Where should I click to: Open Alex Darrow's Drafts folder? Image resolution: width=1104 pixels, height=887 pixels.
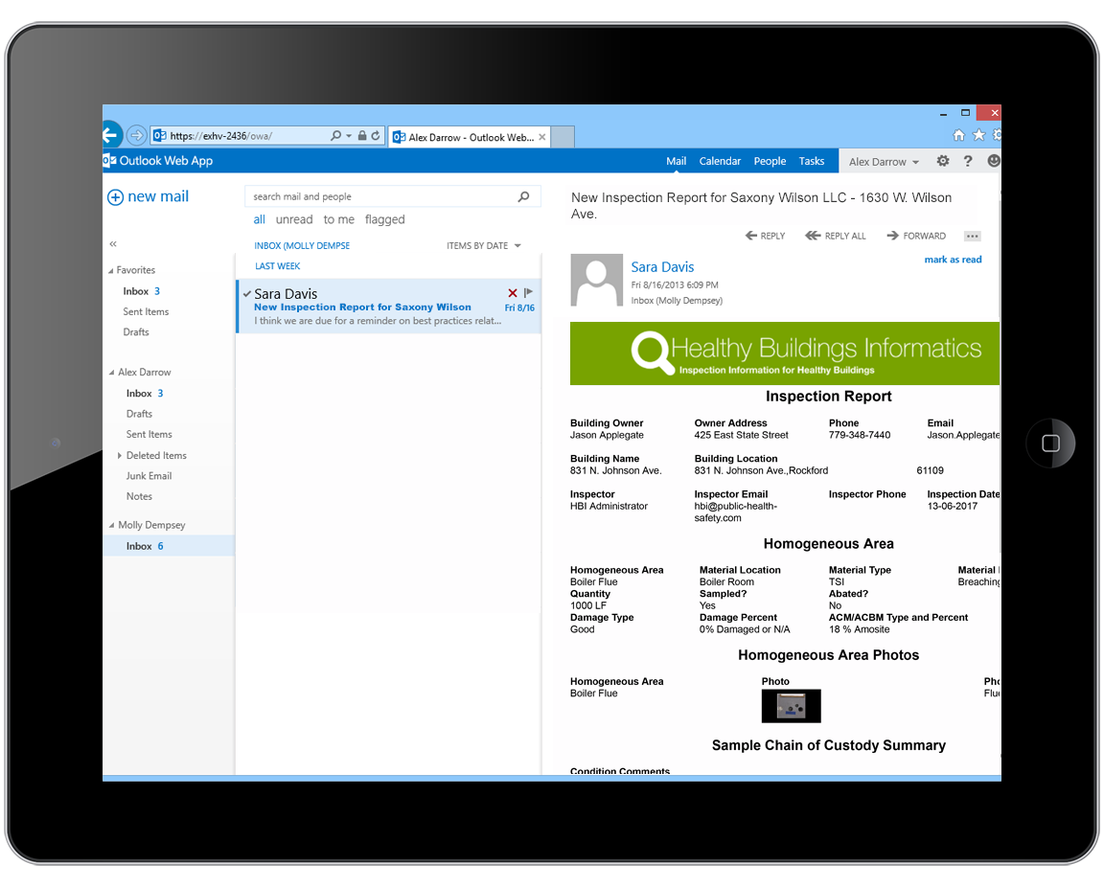[139, 414]
